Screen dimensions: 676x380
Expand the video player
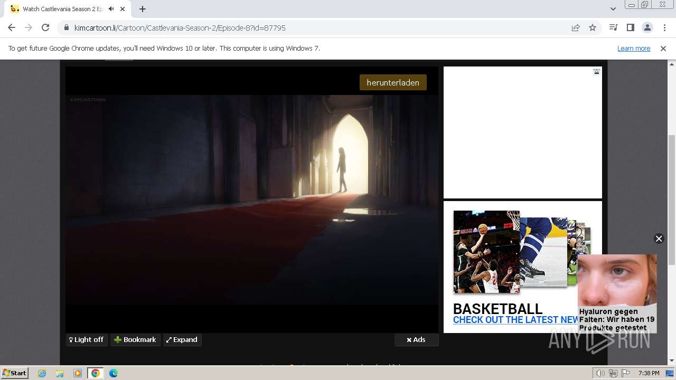pyautogui.click(x=182, y=339)
